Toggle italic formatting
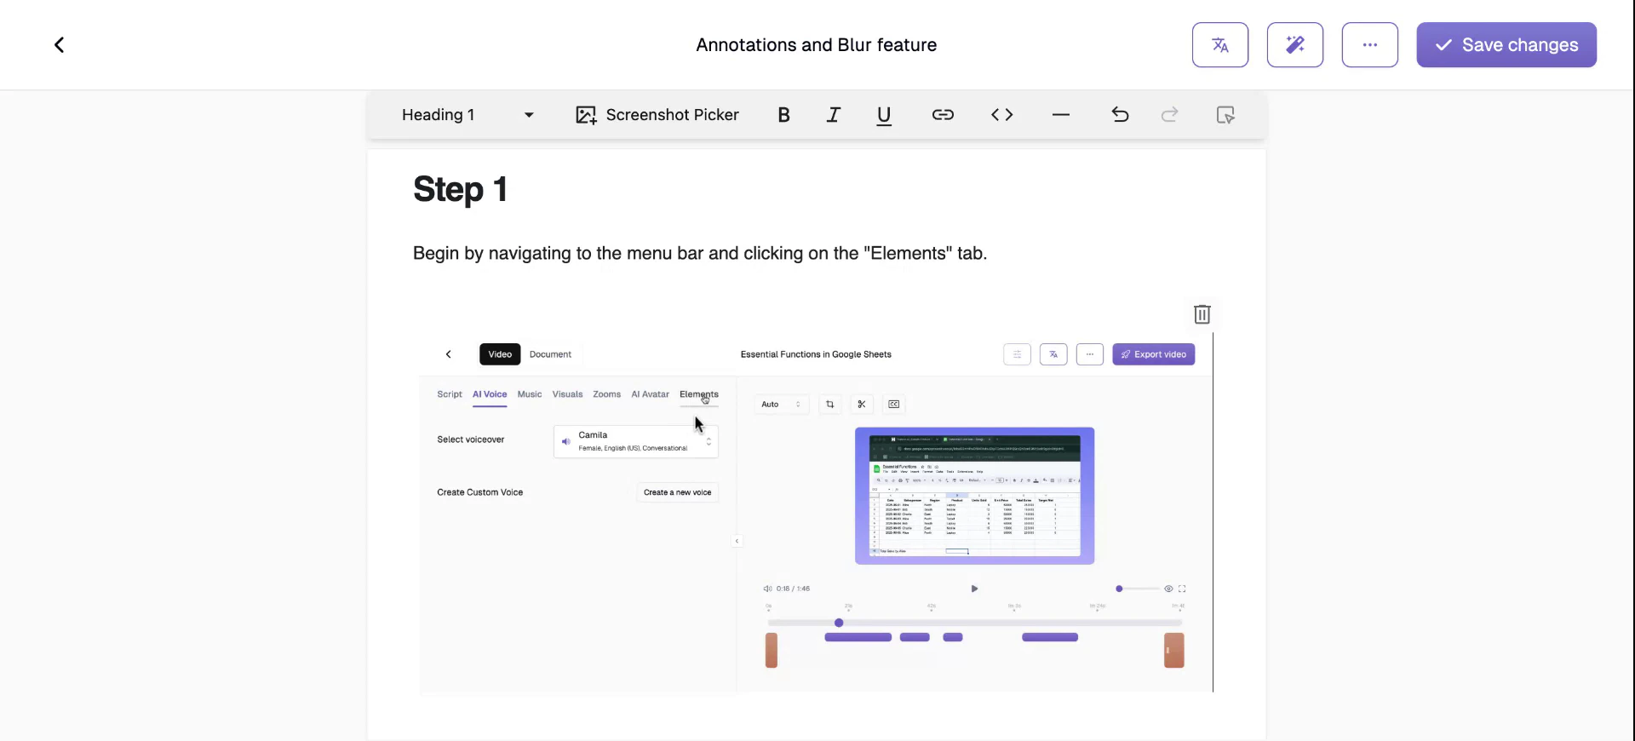1635x741 pixels. (x=834, y=115)
